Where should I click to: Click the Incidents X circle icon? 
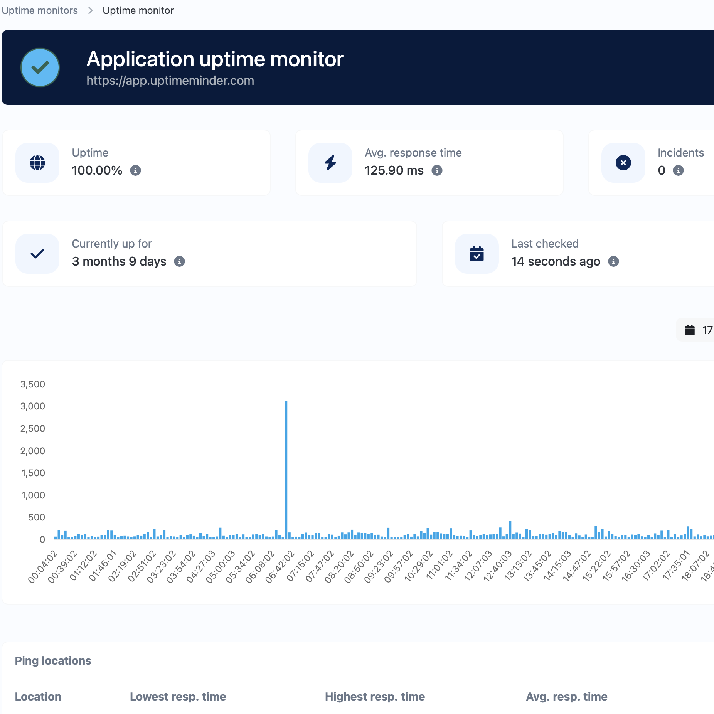(623, 163)
